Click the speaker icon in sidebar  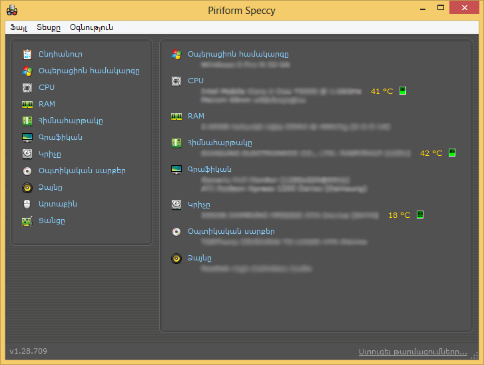(27, 188)
